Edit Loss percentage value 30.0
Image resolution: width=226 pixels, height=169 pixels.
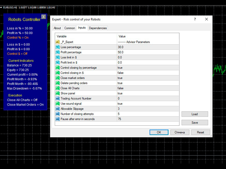coord(148,47)
